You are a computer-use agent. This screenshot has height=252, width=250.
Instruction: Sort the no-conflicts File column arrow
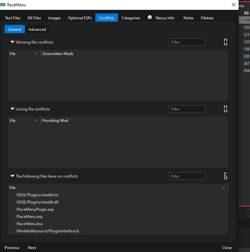pos(223,187)
